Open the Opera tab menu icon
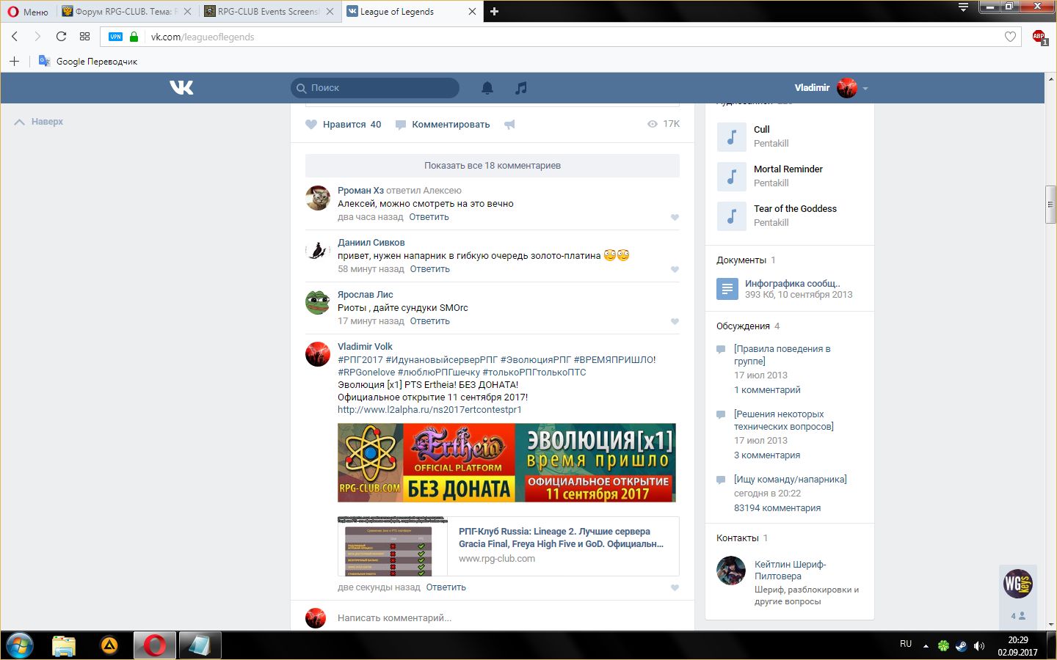 [963, 7]
